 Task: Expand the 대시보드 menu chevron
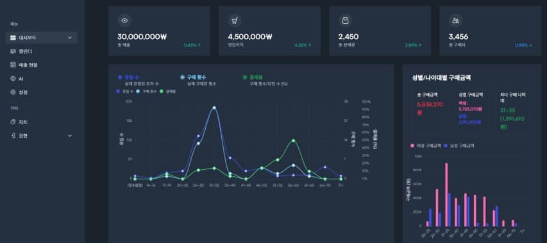(70, 38)
